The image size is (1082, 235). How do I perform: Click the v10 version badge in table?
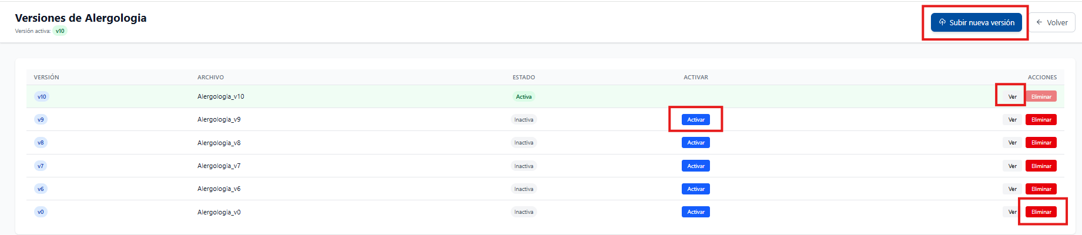(x=42, y=96)
